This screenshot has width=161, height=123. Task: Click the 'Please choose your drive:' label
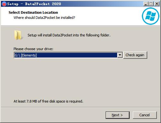coord(33,49)
